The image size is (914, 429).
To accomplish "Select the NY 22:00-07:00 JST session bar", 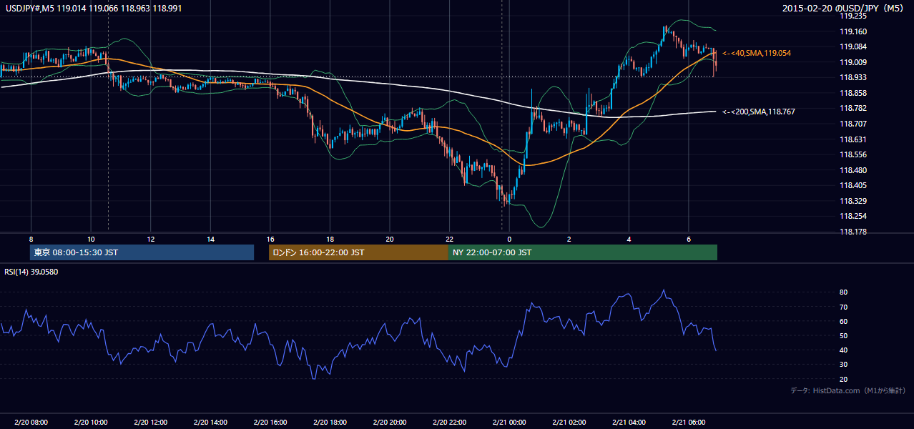I will coord(583,252).
